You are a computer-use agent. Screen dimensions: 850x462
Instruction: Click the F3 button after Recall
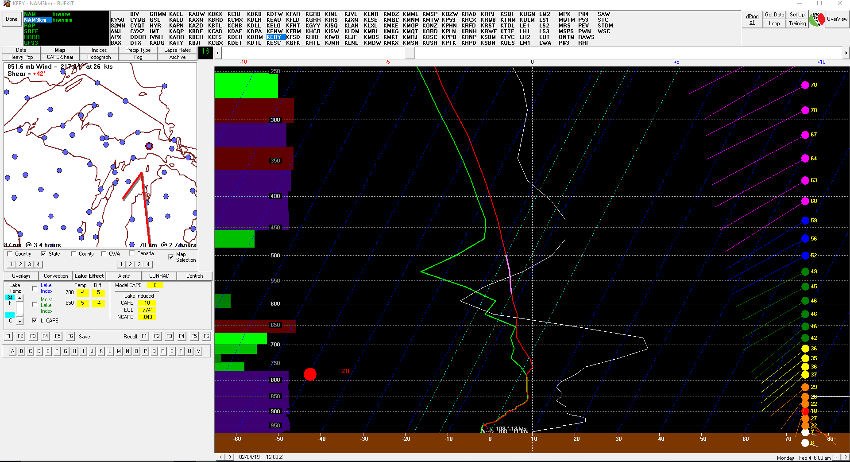pos(169,336)
